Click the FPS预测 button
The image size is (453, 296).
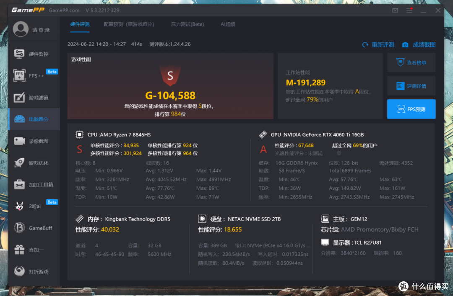click(411, 109)
